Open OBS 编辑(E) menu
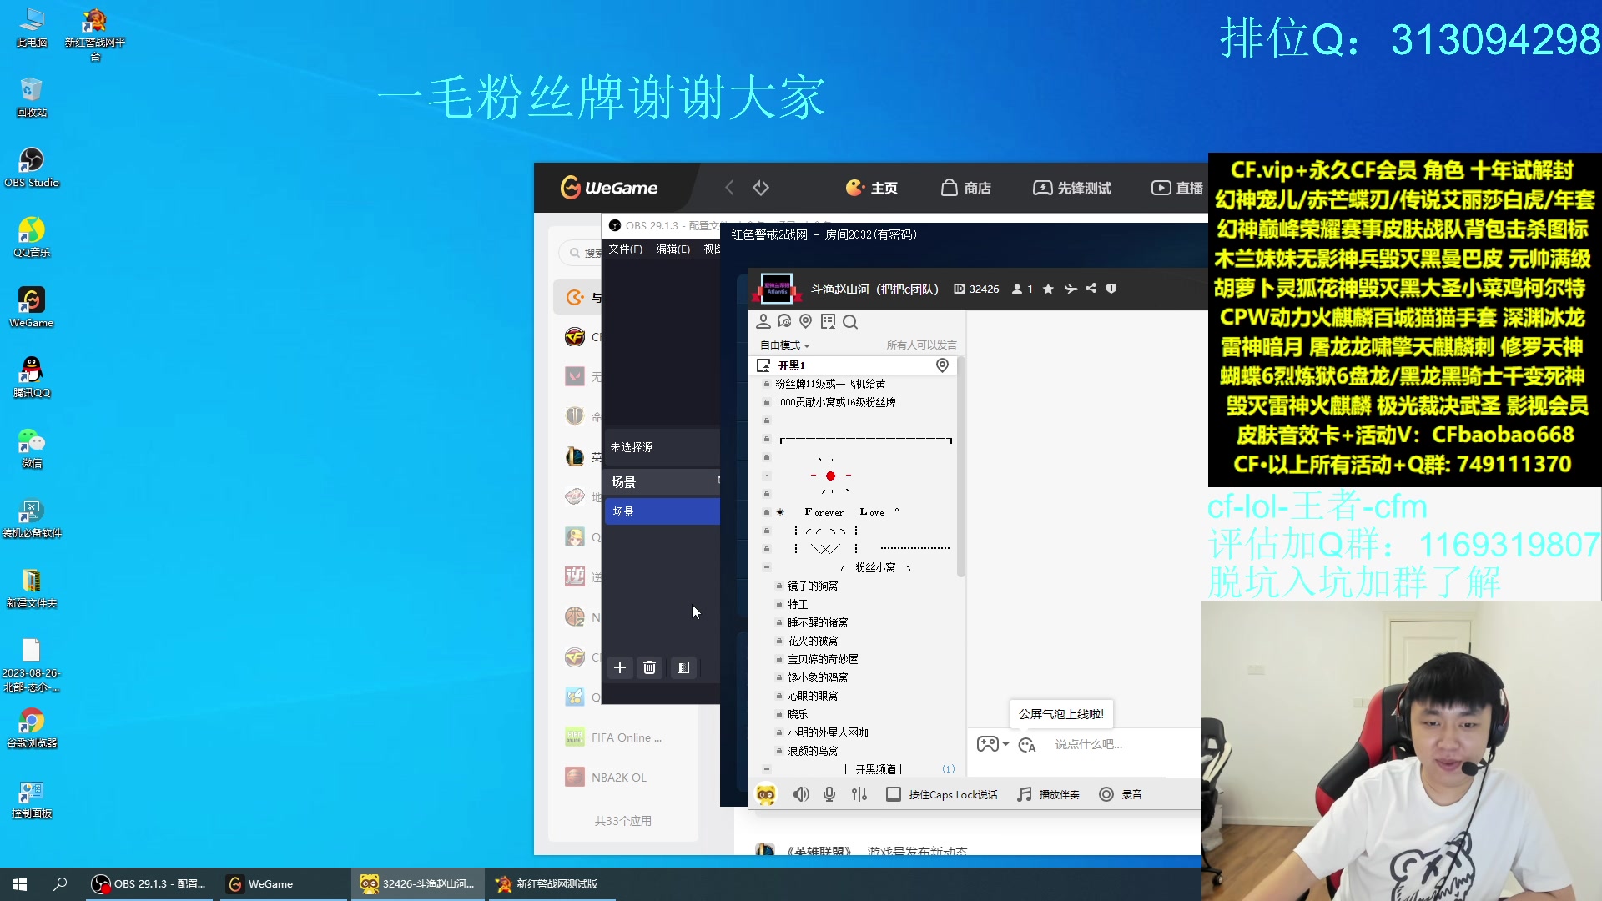 [673, 249]
